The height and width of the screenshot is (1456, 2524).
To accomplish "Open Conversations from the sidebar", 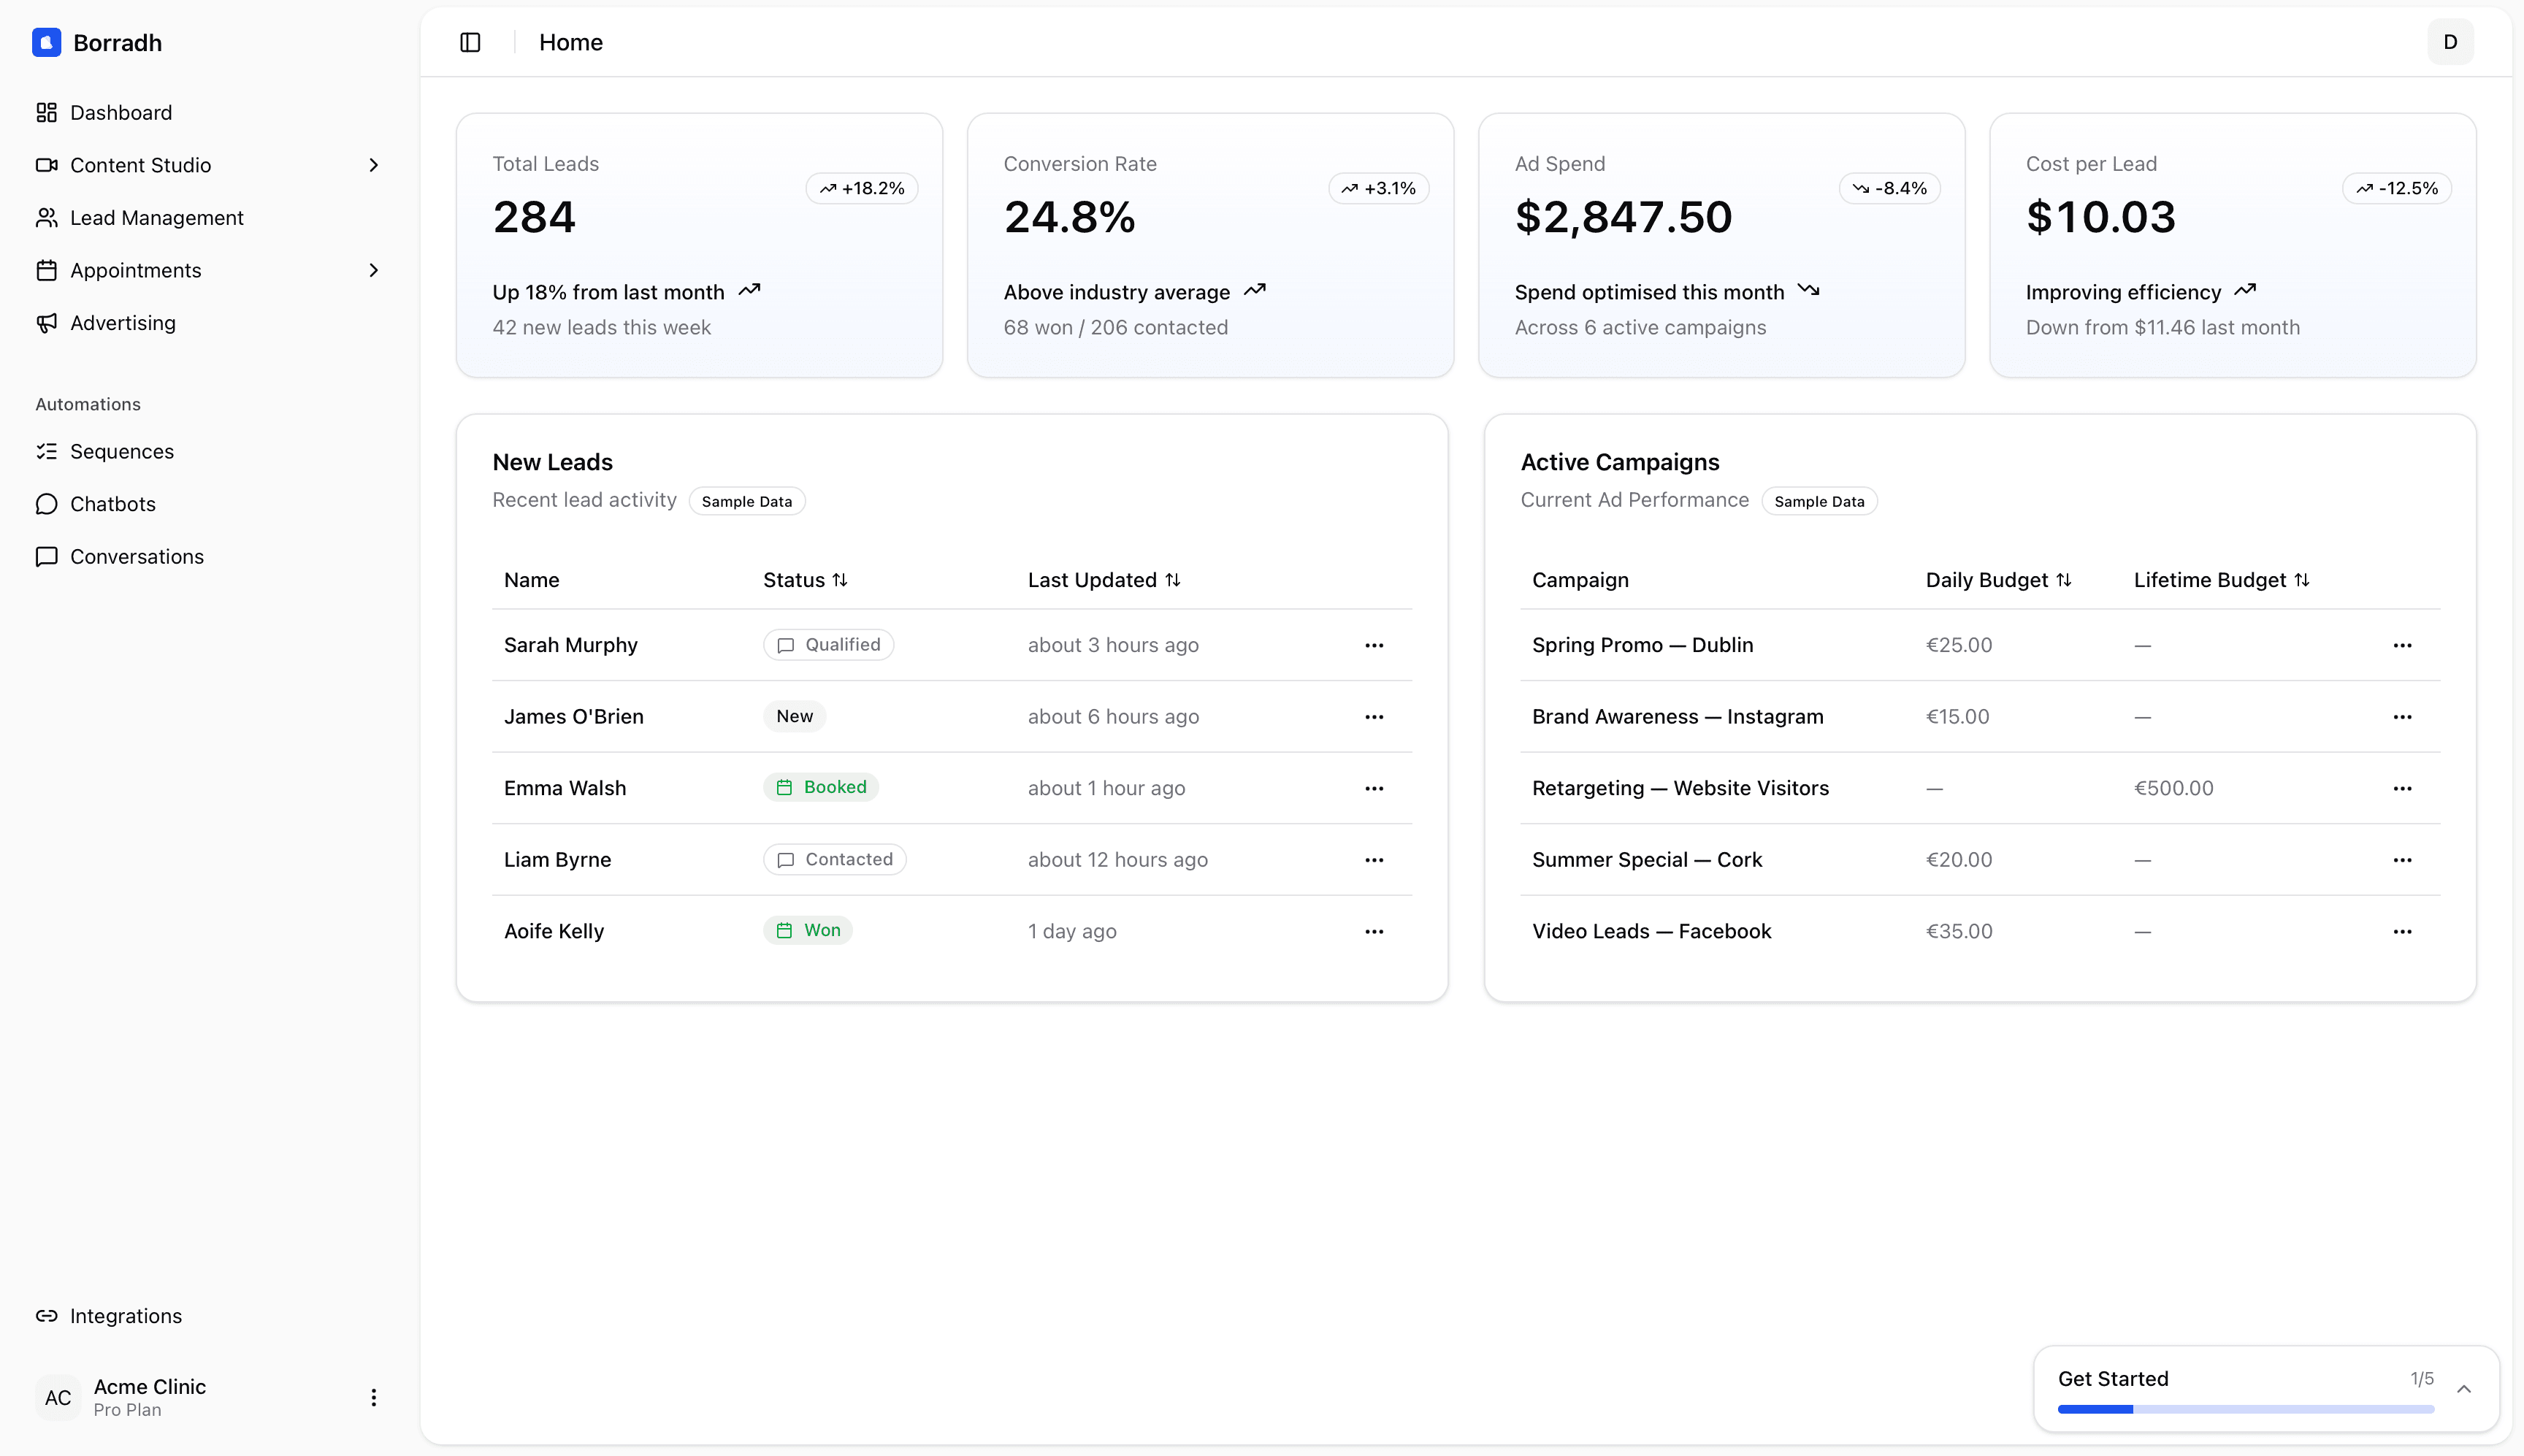I will coord(137,556).
